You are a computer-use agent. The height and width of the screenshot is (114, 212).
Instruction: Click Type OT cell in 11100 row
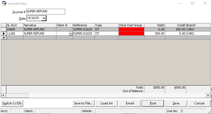tap(107, 33)
